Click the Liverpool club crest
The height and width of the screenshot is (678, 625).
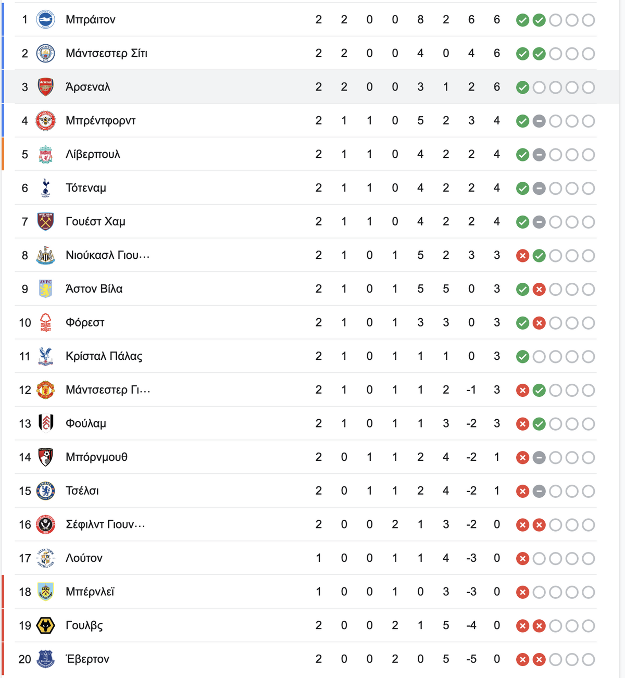point(45,154)
